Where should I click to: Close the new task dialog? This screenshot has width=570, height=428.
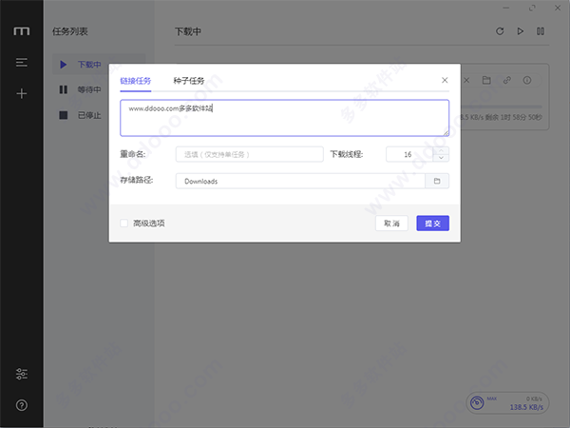coord(445,80)
